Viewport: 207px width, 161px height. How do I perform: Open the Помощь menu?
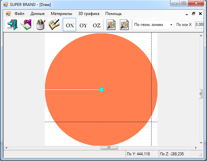[113, 14]
